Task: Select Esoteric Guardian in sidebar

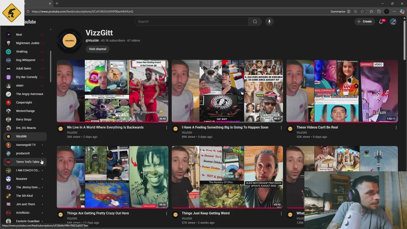Action: click(x=25, y=221)
